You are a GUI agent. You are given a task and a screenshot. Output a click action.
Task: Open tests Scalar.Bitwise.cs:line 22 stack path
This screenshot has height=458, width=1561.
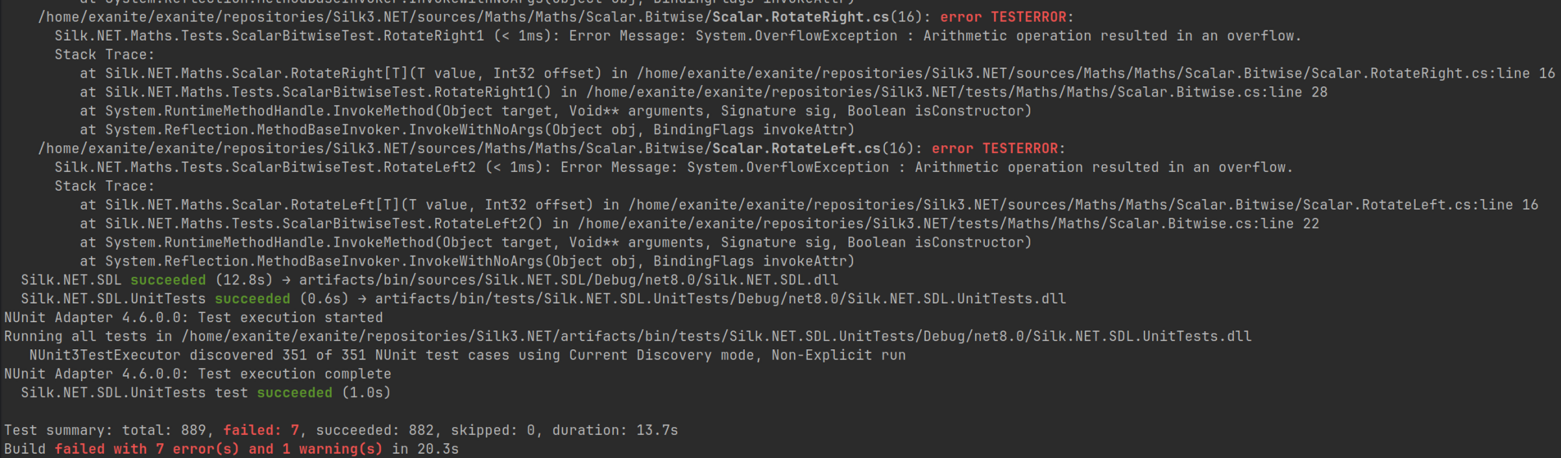(x=948, y=224)
